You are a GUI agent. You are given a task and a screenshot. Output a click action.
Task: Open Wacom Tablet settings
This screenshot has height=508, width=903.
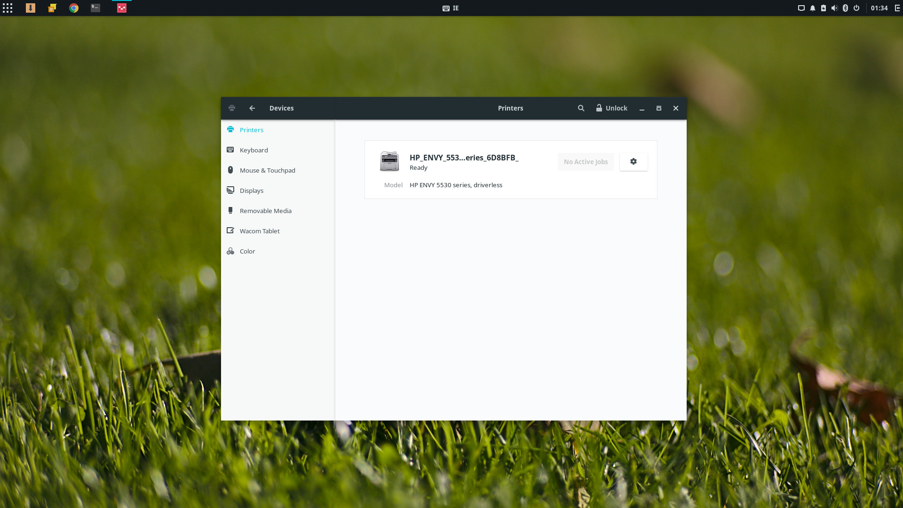point(259,231)
